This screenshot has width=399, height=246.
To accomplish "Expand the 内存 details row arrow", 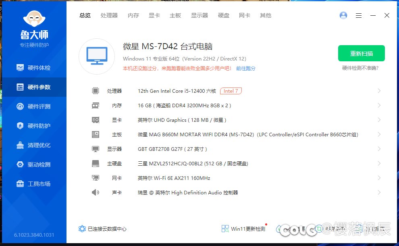I will point(379,105).
